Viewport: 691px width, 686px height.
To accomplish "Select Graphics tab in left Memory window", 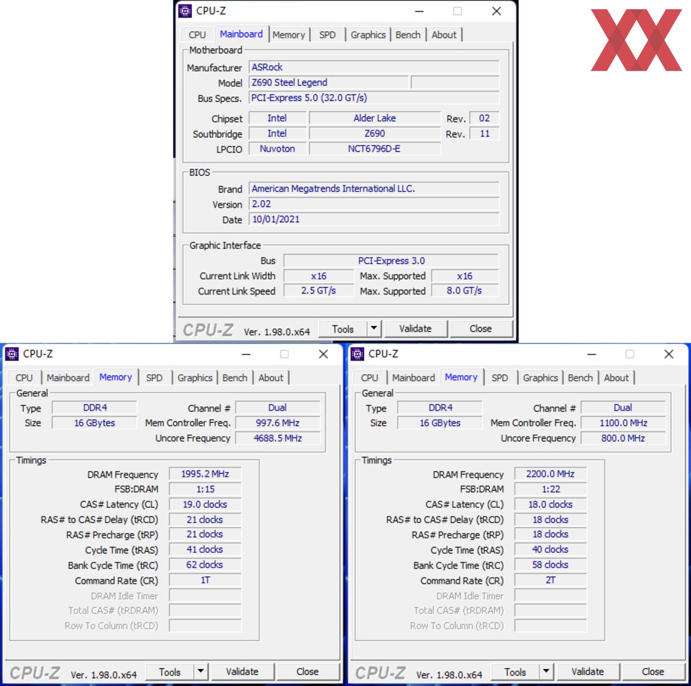I will point(195,378).
